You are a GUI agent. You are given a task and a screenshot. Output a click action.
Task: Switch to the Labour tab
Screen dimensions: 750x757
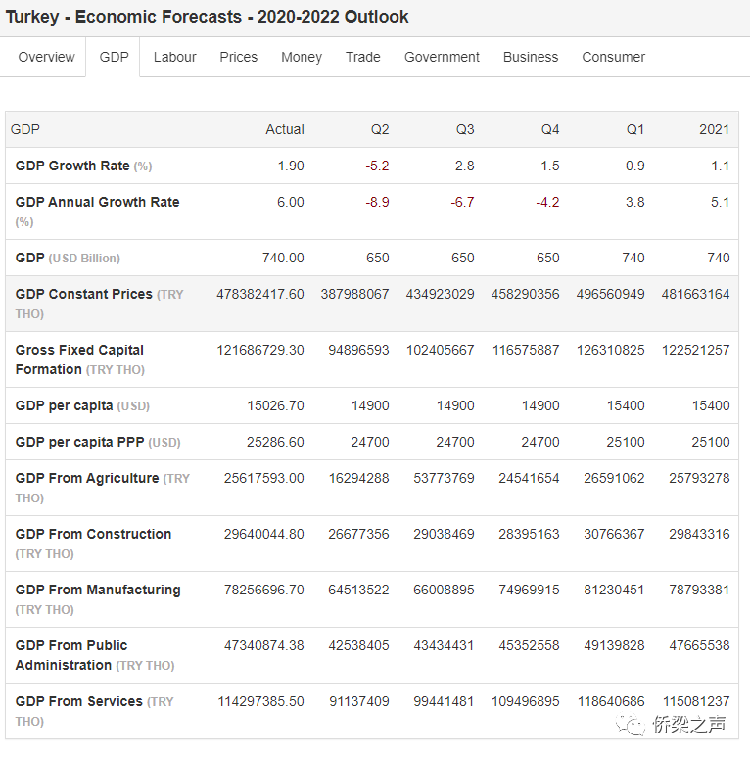pos(174,57)
